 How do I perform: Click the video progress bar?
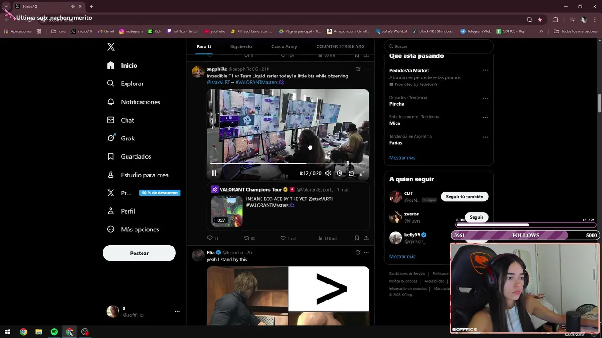[288, 164]
